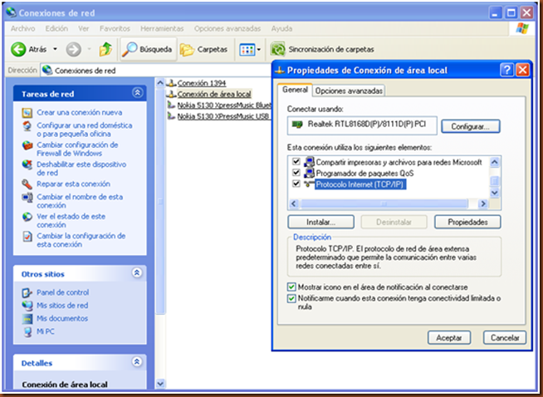543x397 pixels.
Task: Toggle Notificarme cuando conectividad limitada checkbox
Action: pyautogui.click(x=291, y=298)
